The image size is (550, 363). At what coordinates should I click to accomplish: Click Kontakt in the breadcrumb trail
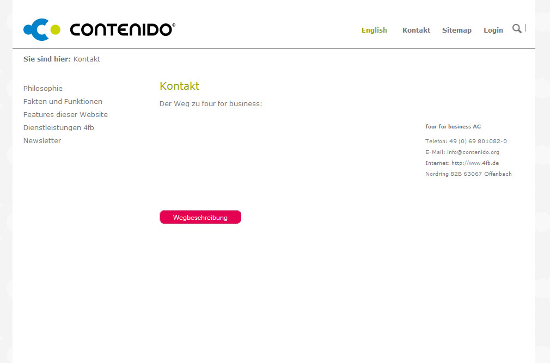tap(87, 59)
